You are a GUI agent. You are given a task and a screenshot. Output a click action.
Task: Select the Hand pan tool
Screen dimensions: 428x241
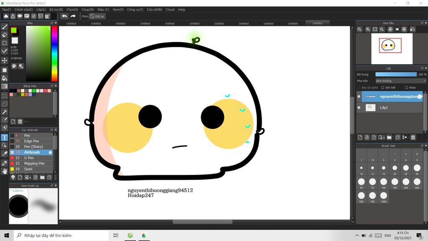pyautogui.click(x=5, y=171)
